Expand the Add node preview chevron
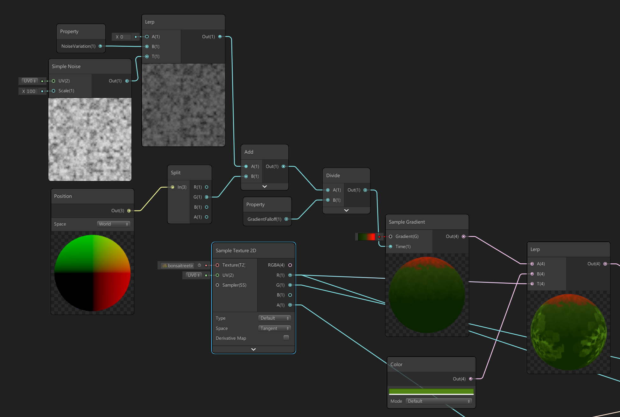Viewport: 620px width, 417px height. [x=264, y=186]
